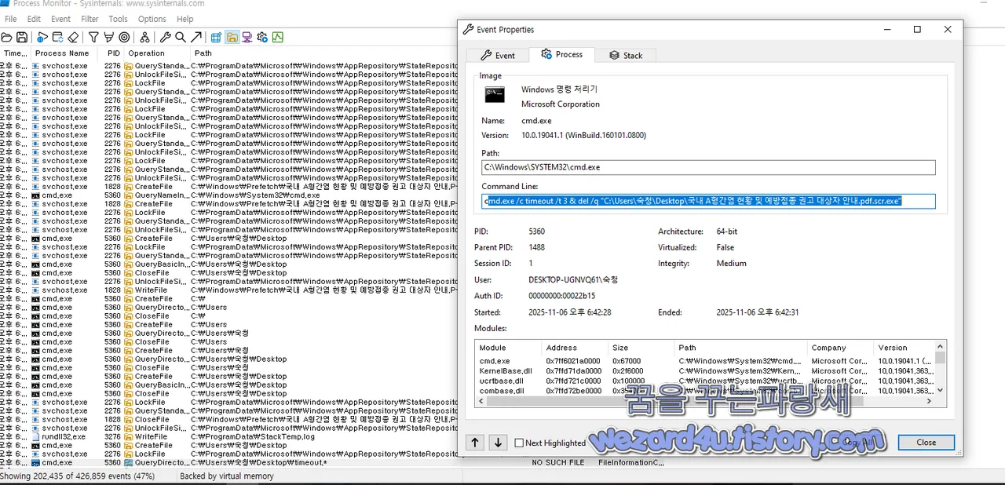This screenshot has width=1005, height=485.
Task: Click the Parent PID value 1488
Action: coord(537,247)
